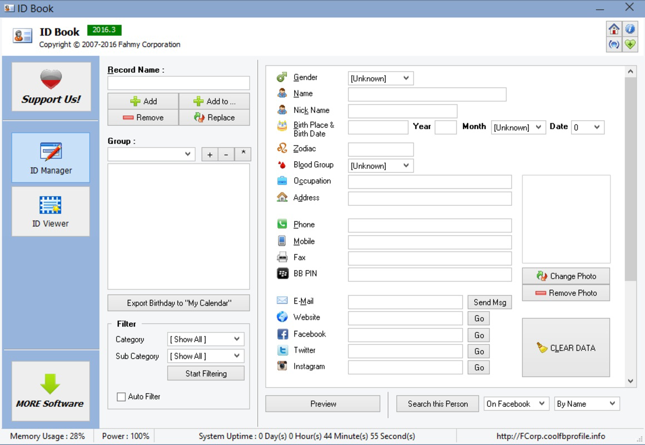Click the Fax machine icon
The height and width of the screenshot is (445, 645).
click(282, 258)
